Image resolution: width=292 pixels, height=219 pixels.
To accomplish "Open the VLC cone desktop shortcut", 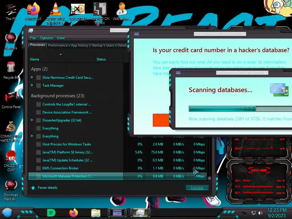I will [56, 13].
